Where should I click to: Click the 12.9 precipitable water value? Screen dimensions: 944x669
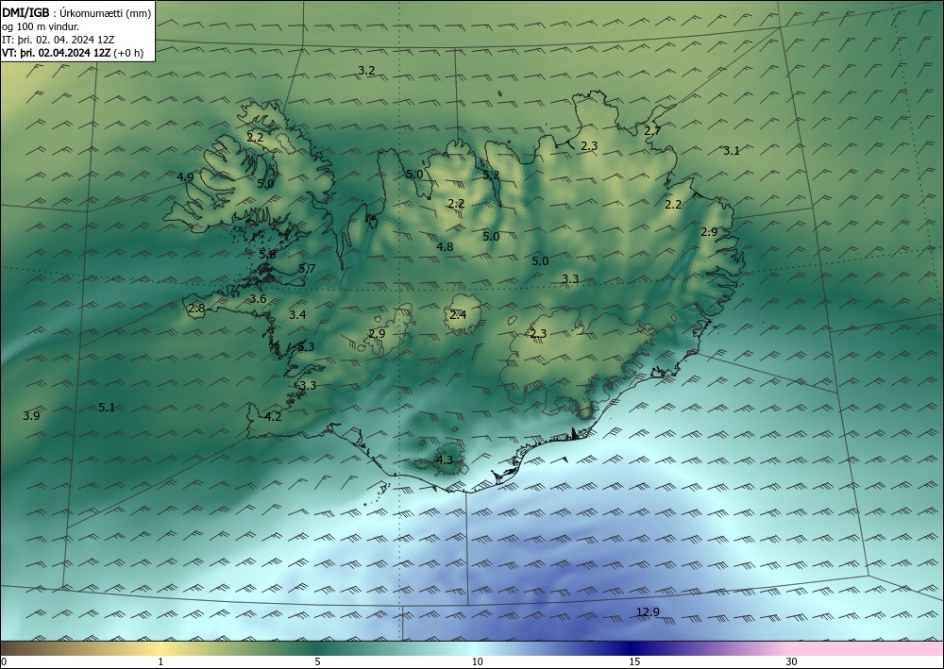point(648,612)
